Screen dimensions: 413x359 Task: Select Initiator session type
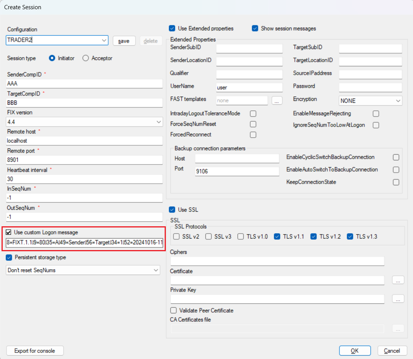[x=52, y=58]
